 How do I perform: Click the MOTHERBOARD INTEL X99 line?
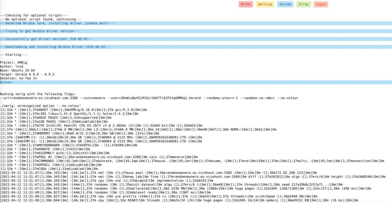(x=69, y=145)
